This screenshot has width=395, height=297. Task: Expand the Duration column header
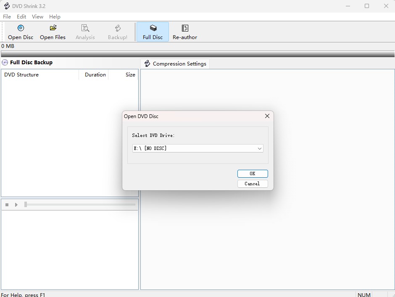click(95, 74)
